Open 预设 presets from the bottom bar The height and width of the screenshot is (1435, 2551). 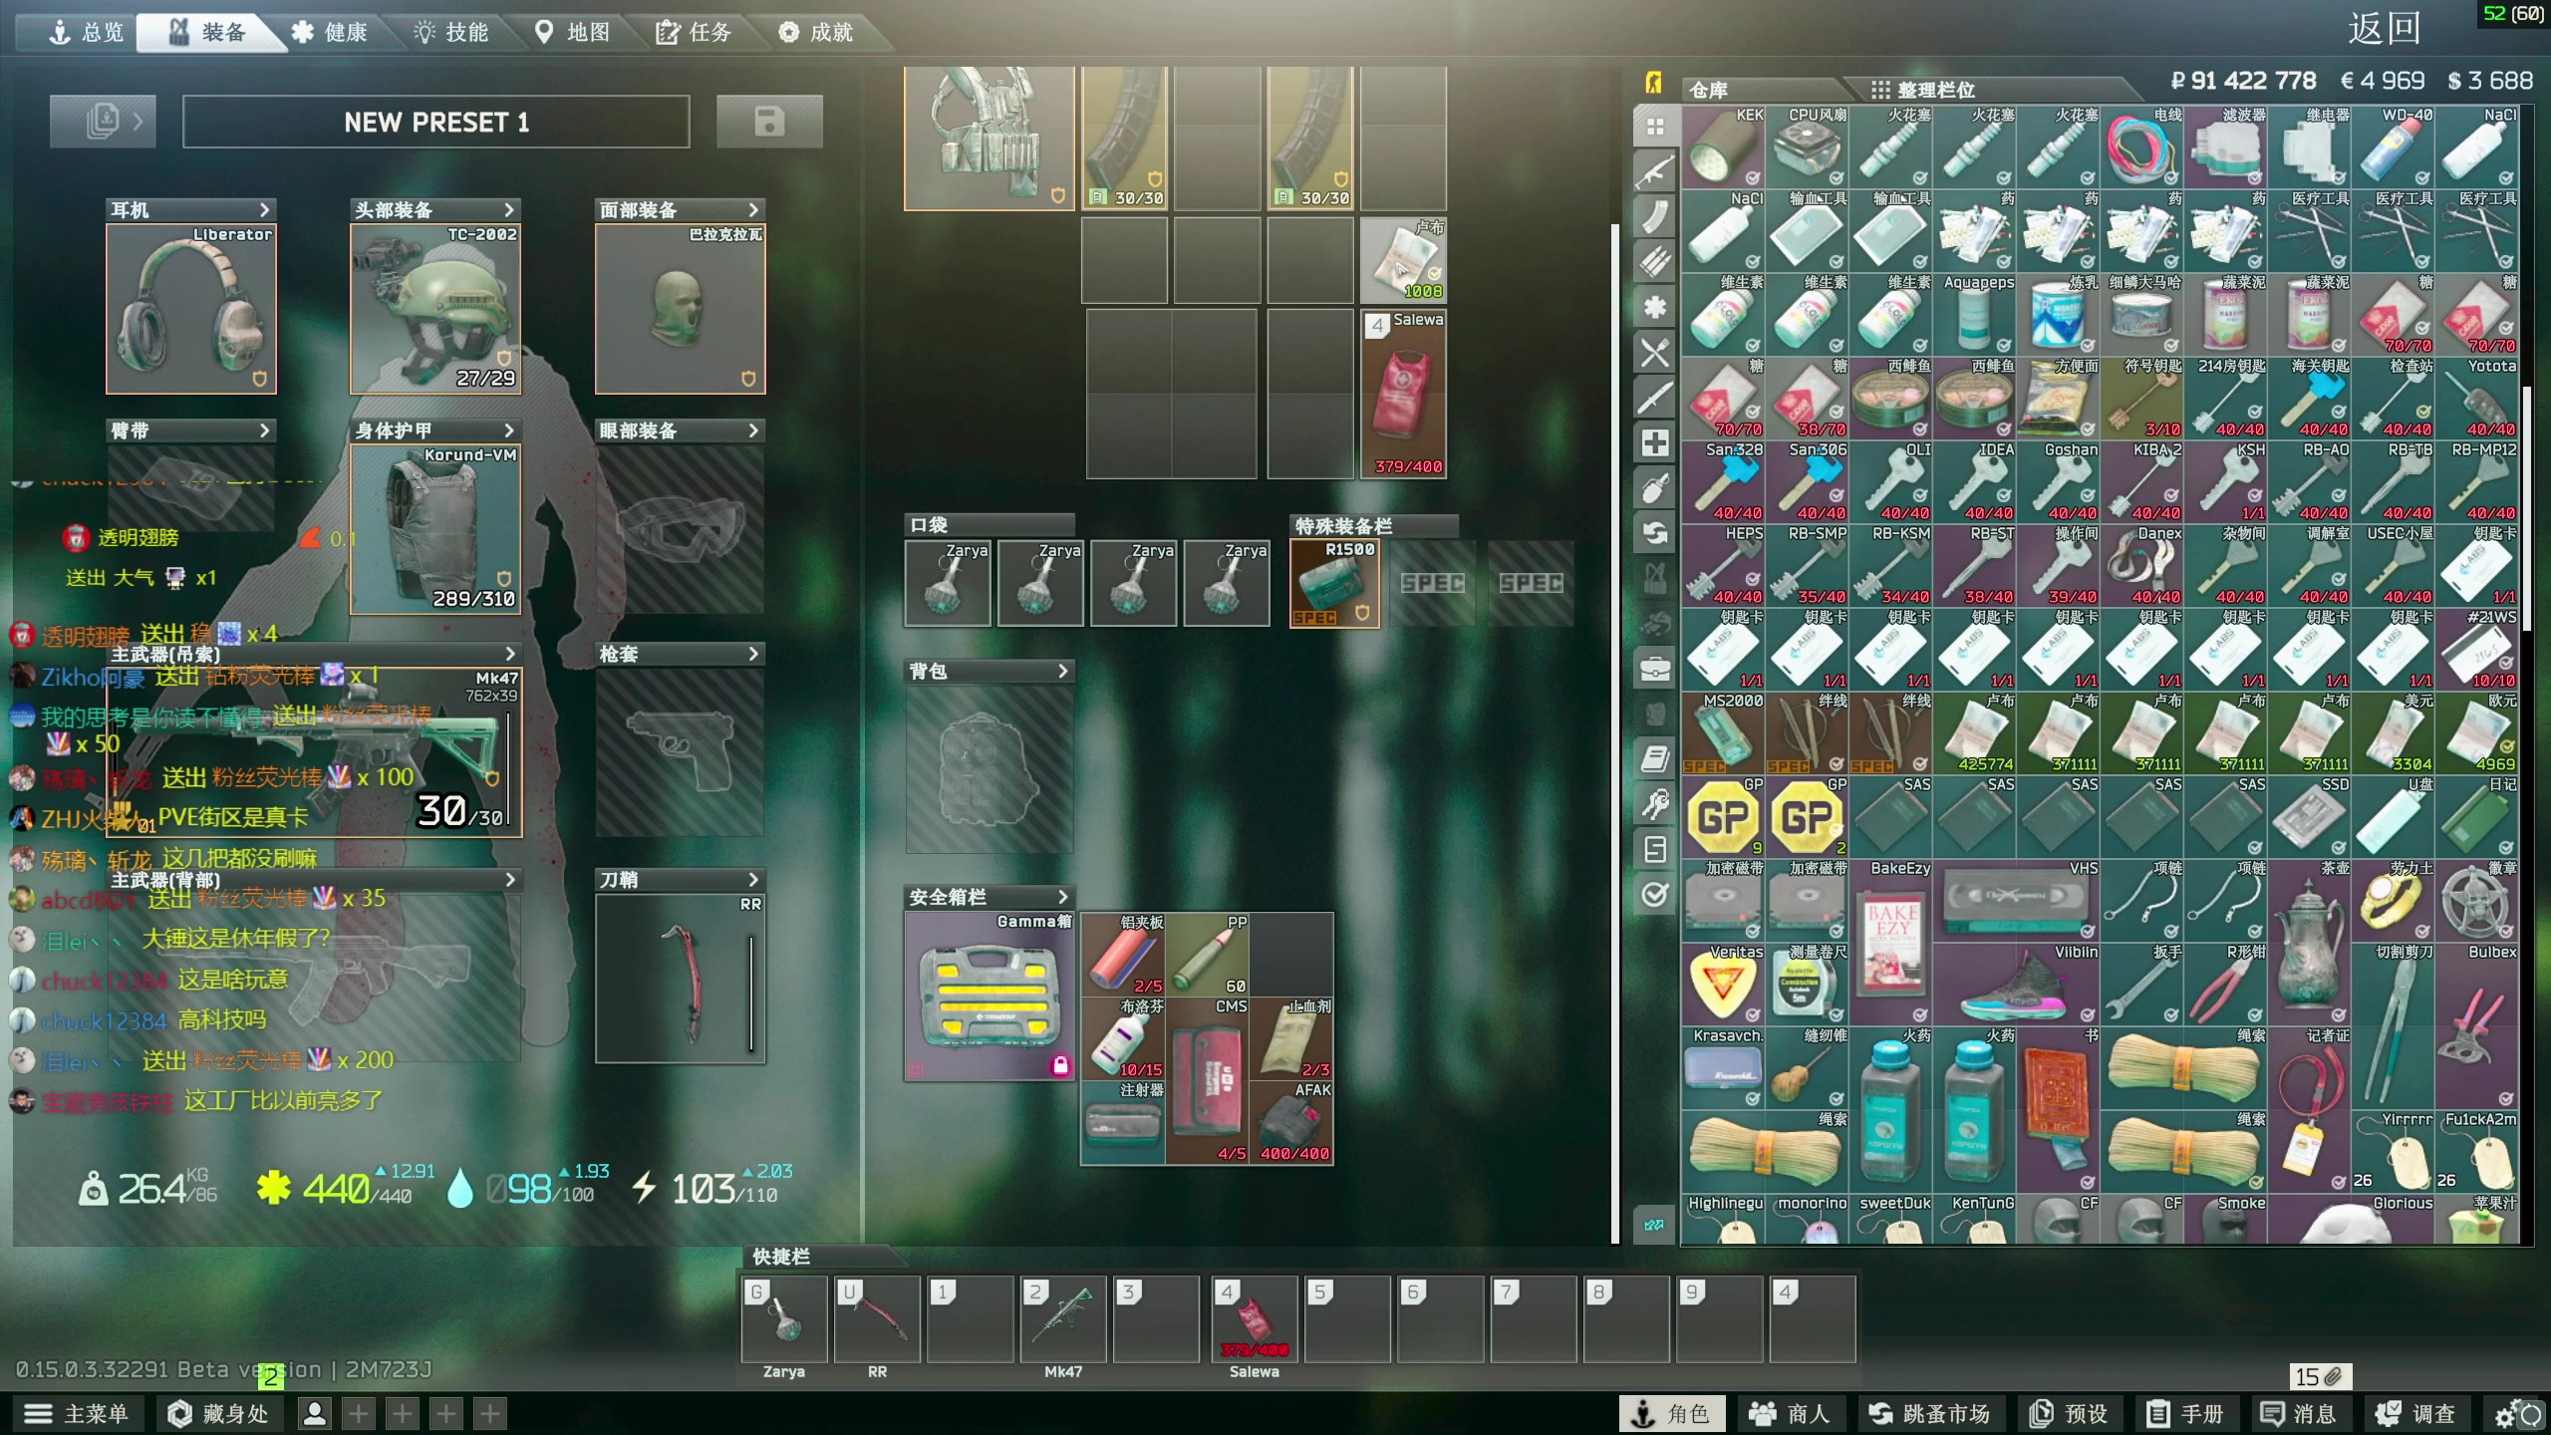pyautogui.click(x=2069, y=1414)
